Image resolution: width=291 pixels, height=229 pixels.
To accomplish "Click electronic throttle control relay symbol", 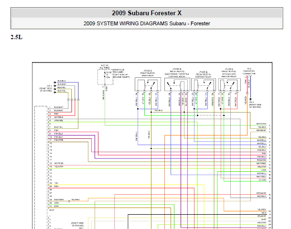I will pos(177,84).
